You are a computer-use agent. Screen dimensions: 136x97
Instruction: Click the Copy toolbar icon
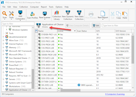pos(118,14)
